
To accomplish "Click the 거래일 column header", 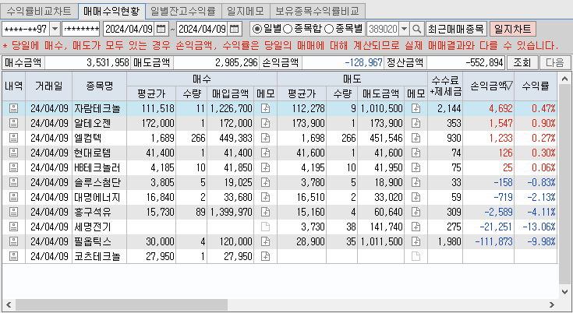I will click(x=48, y=86).
